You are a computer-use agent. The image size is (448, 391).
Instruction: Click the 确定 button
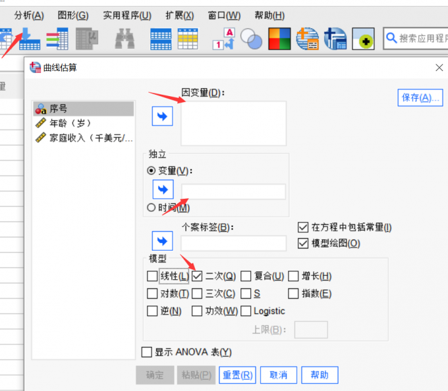point(155,375)
